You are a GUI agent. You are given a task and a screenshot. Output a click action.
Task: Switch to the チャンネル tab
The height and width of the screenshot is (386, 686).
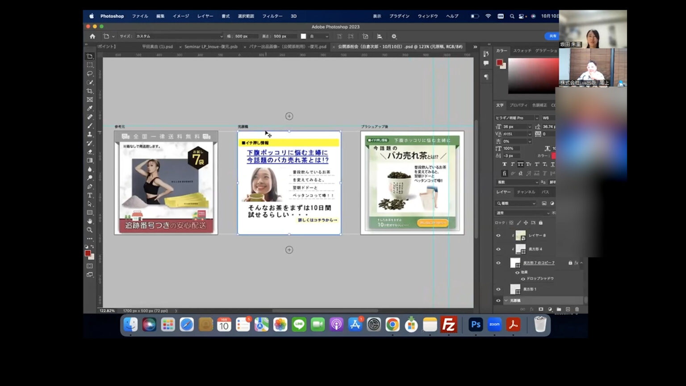tap(526, 192)
